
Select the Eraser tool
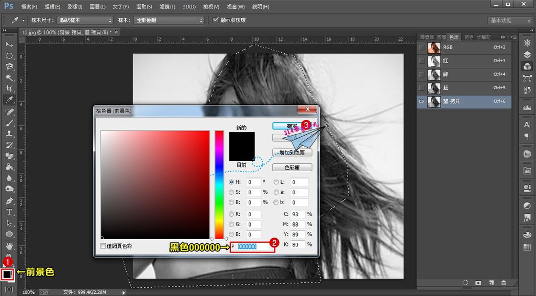pos(9,156)
